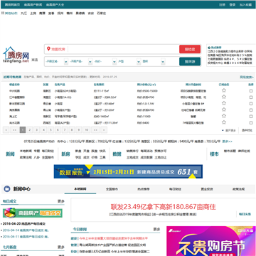This screenshot has width=256, height=256.
Task: Click 南昌房产新闻 in top navigation
Action: pos(33,5)
